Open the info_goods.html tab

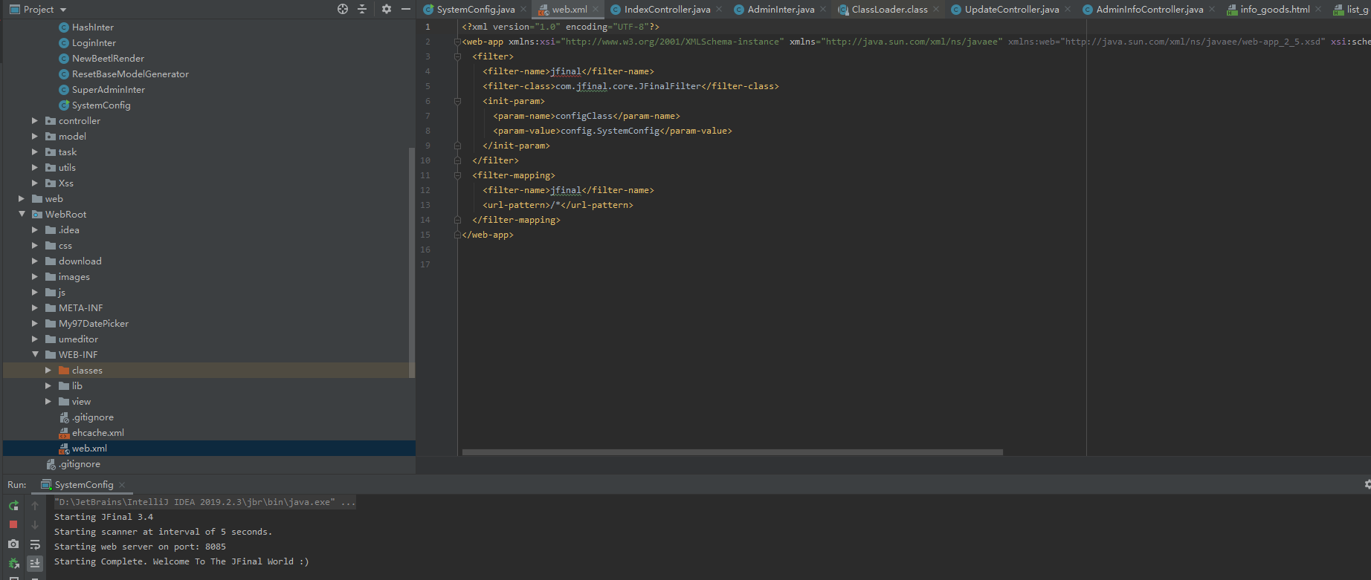(x=1274, y=9)
